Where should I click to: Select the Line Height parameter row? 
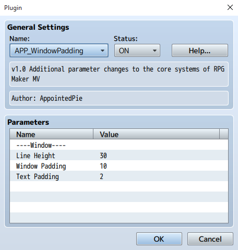click(119, 155)
